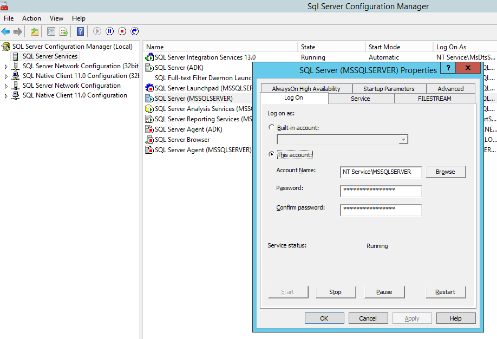This screenshot has height=339, width=497.
Task: Click the Properties toolbar icon
Action: (x=51, y=31)
